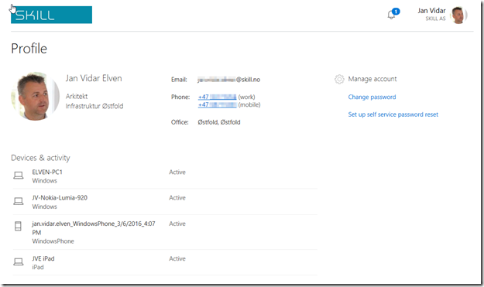Click the large profile photo
Screen dimensions: 484x287
(x=35, y=96)
